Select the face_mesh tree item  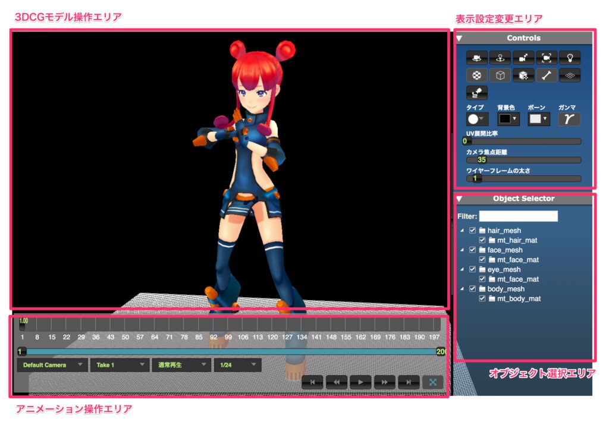[x=504, y=250]
